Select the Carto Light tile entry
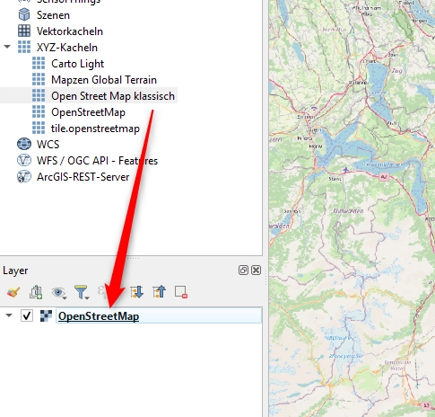Screen dimensions: 435x417 78,64
